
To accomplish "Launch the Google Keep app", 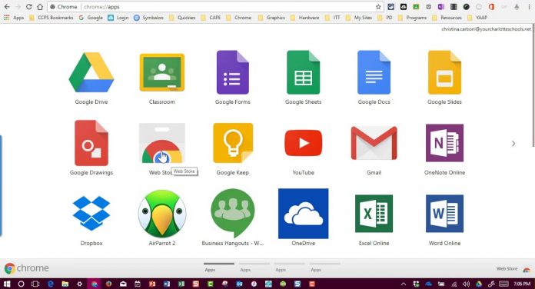I will click(232, 143).
